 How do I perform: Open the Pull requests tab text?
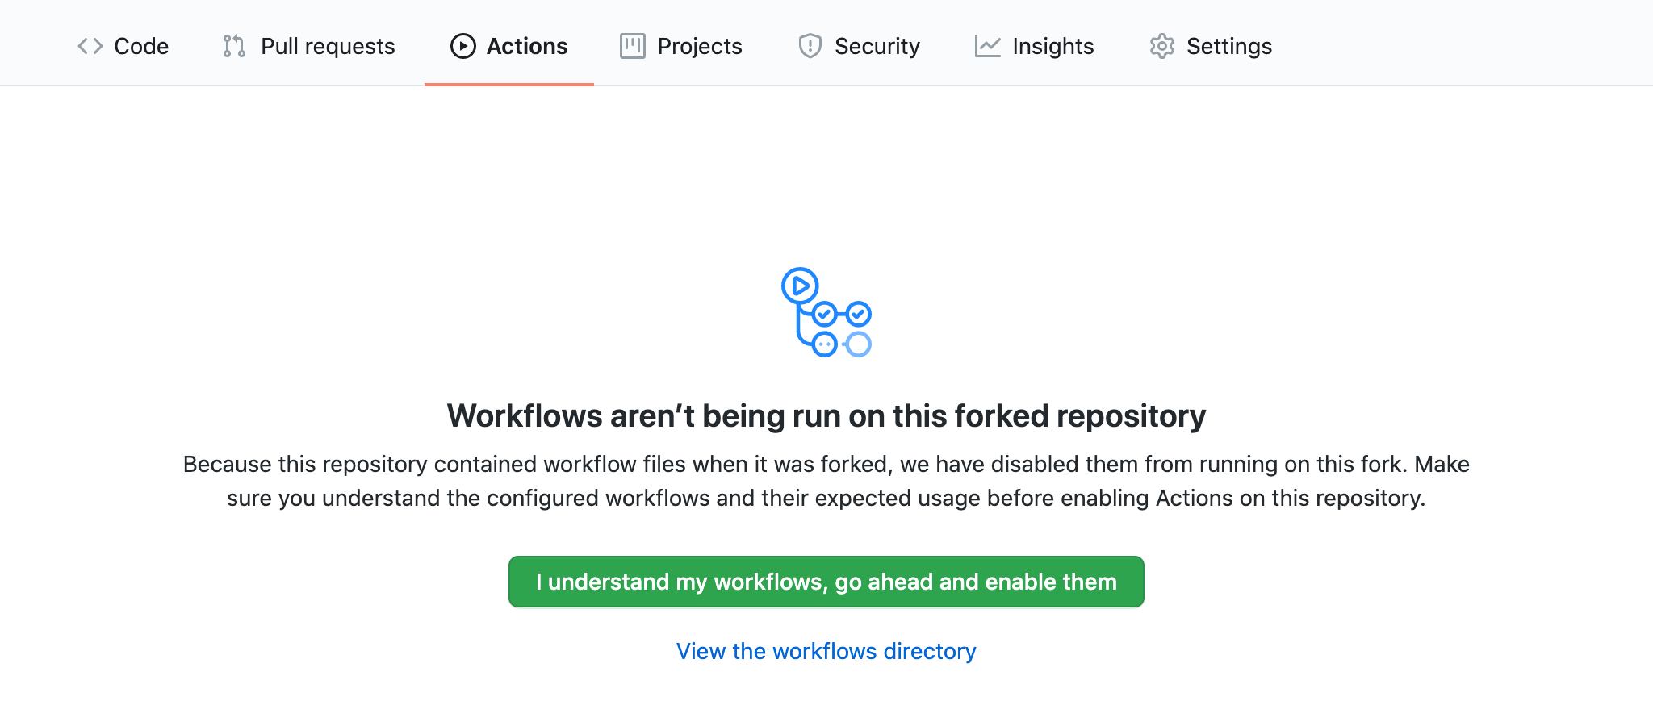click(328, 46)
